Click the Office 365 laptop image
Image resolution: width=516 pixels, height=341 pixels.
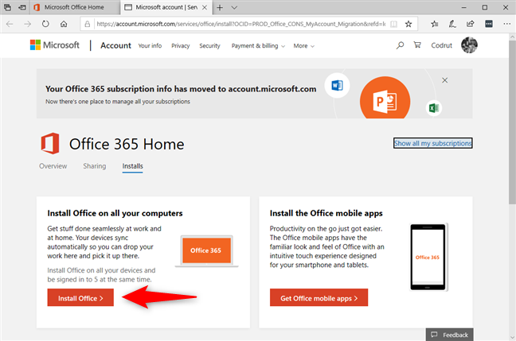207,250
